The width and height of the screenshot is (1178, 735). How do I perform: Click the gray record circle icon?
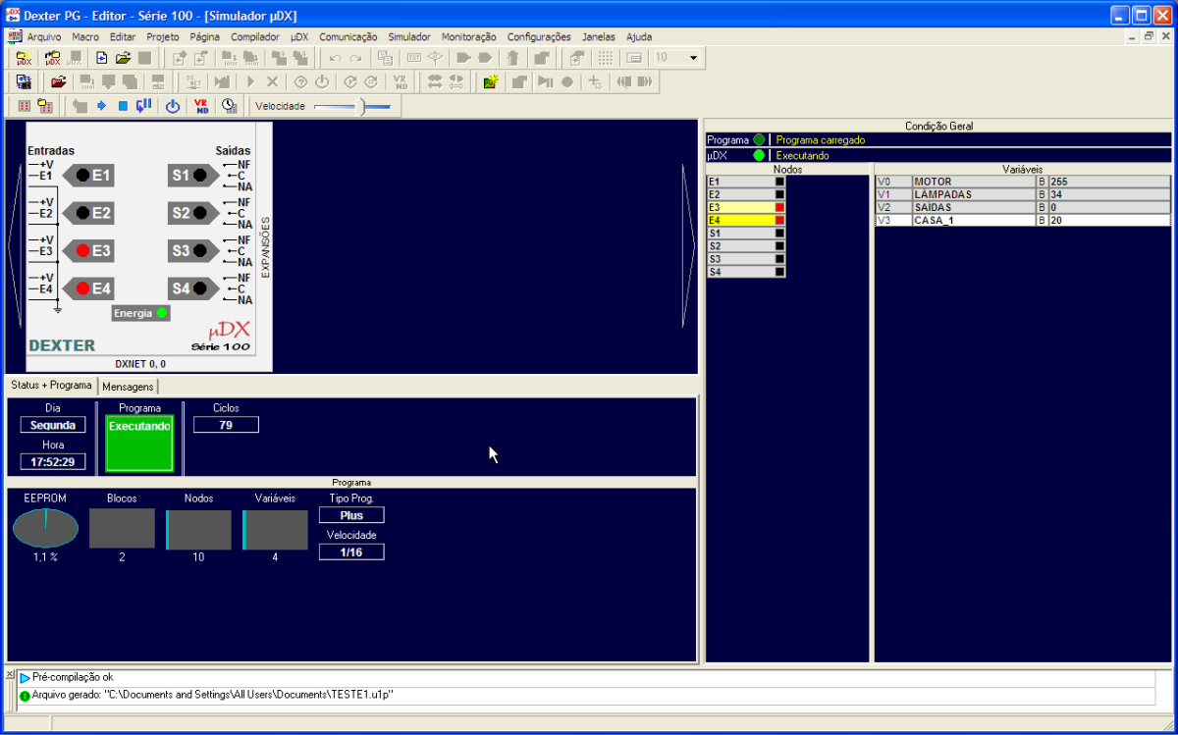point(567,81)
